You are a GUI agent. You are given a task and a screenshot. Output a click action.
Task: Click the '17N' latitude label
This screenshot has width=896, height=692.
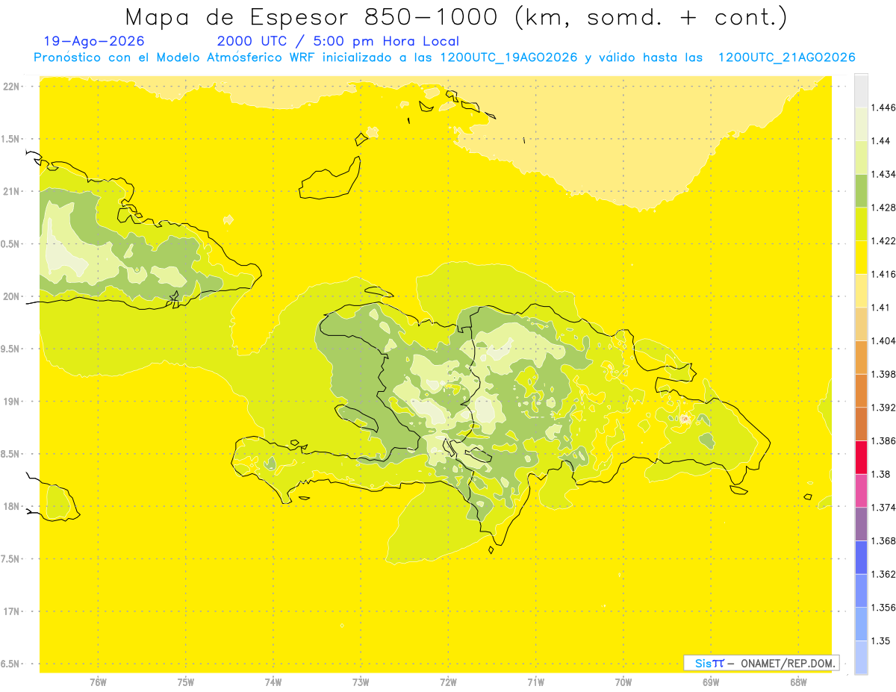click(13, 611)
